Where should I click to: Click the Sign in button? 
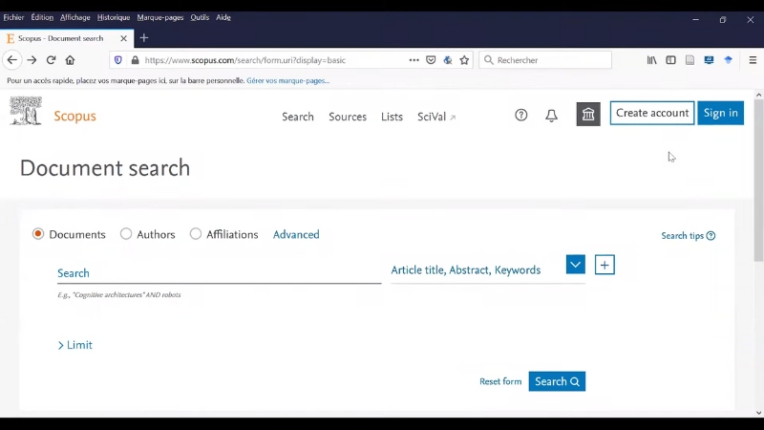click(720, 113)
